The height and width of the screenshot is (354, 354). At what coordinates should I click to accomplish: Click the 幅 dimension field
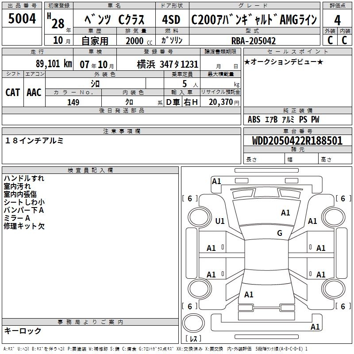[302, 158]
